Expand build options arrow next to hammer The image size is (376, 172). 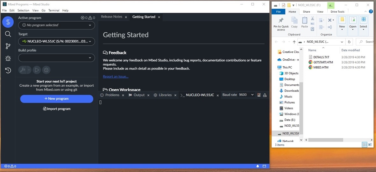pos(29,70)
